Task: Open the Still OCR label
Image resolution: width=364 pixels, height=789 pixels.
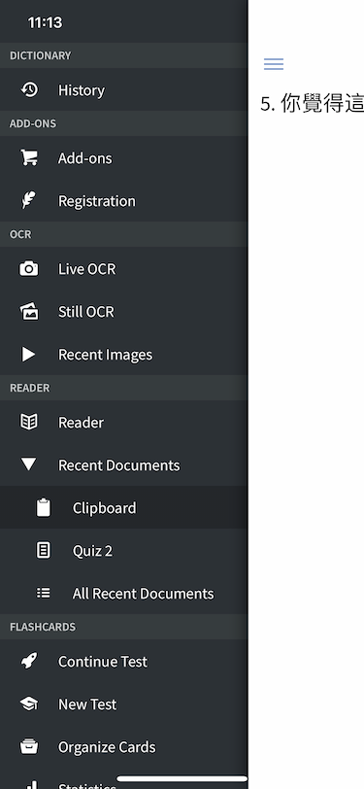Action: pyautogui.click(x=86, y=312)
